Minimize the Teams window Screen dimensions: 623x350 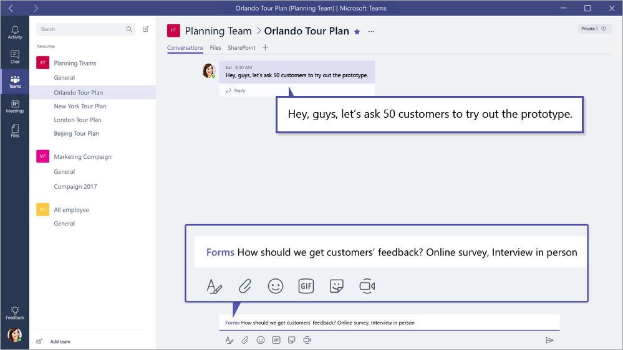point(563,8)
